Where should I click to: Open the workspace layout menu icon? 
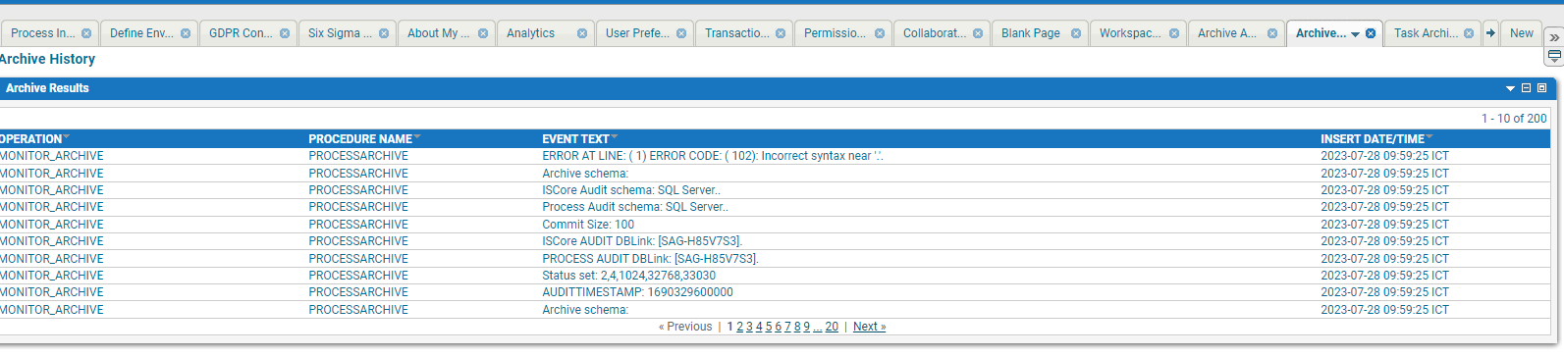click(1554, 56)
